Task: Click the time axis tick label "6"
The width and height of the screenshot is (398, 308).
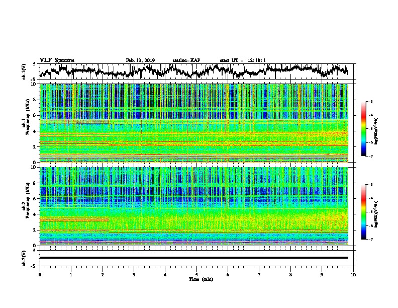Action: pyautogui.click(x=228, y=275)
